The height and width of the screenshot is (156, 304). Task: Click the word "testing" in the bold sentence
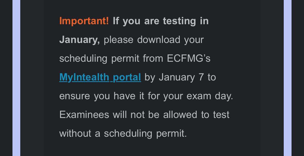coord(179,21)
